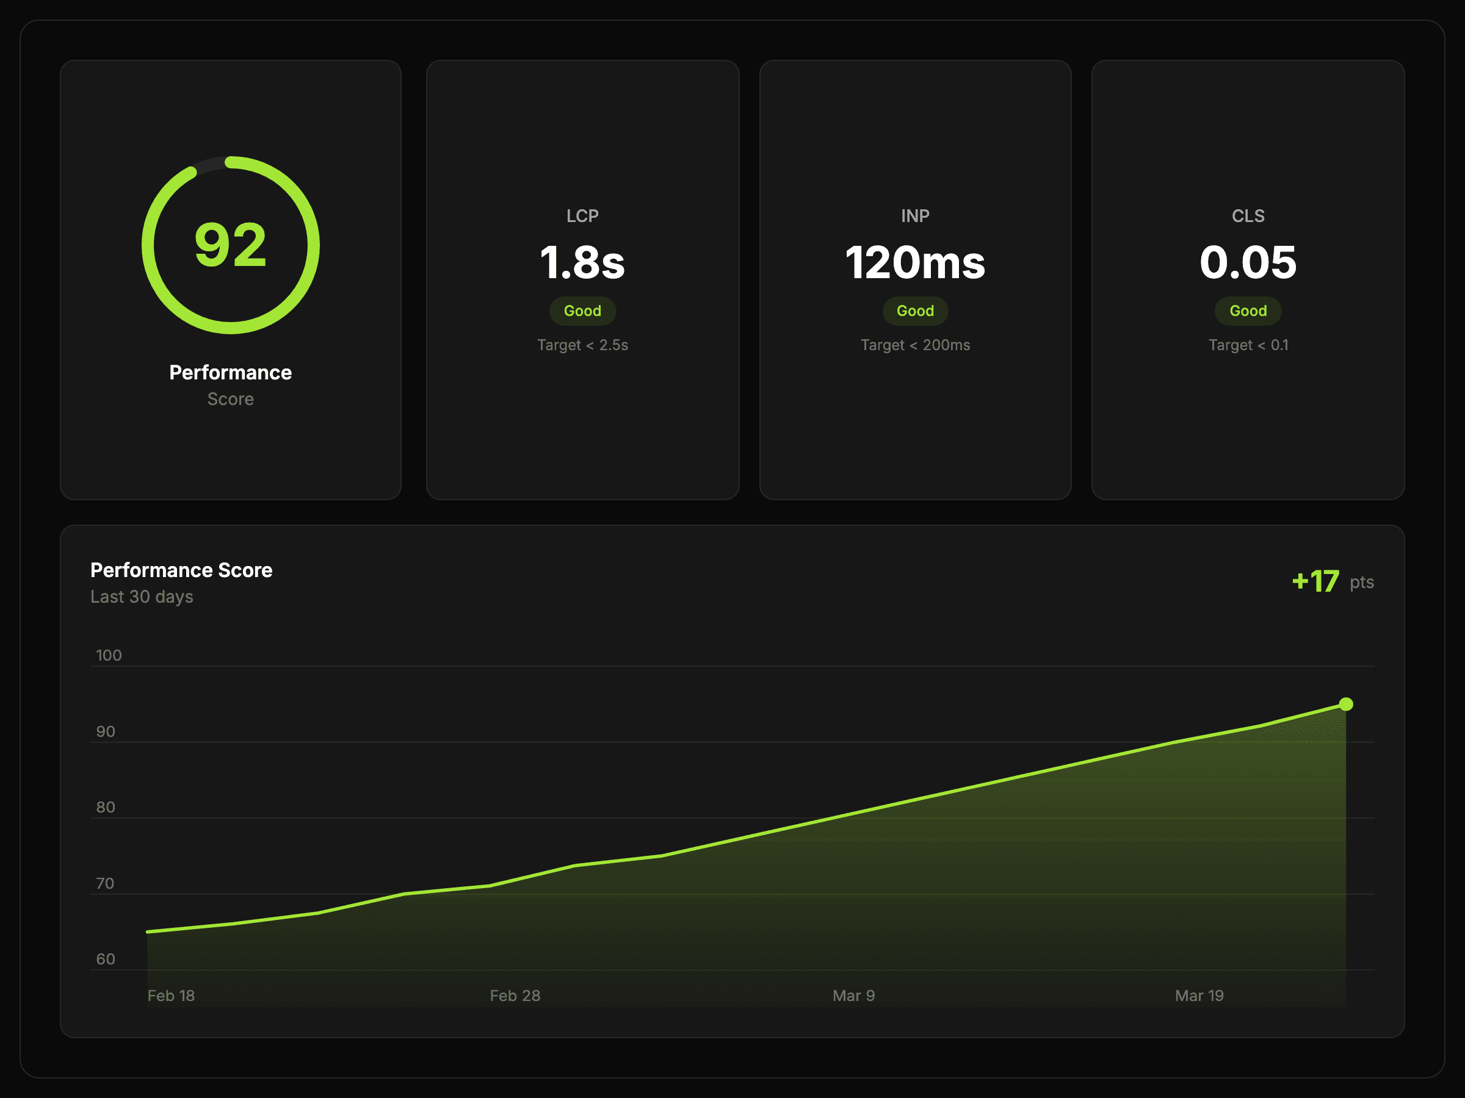Click the 92 score number
The width and height of the screenshot is (1465, 1098).
(231, 246)
